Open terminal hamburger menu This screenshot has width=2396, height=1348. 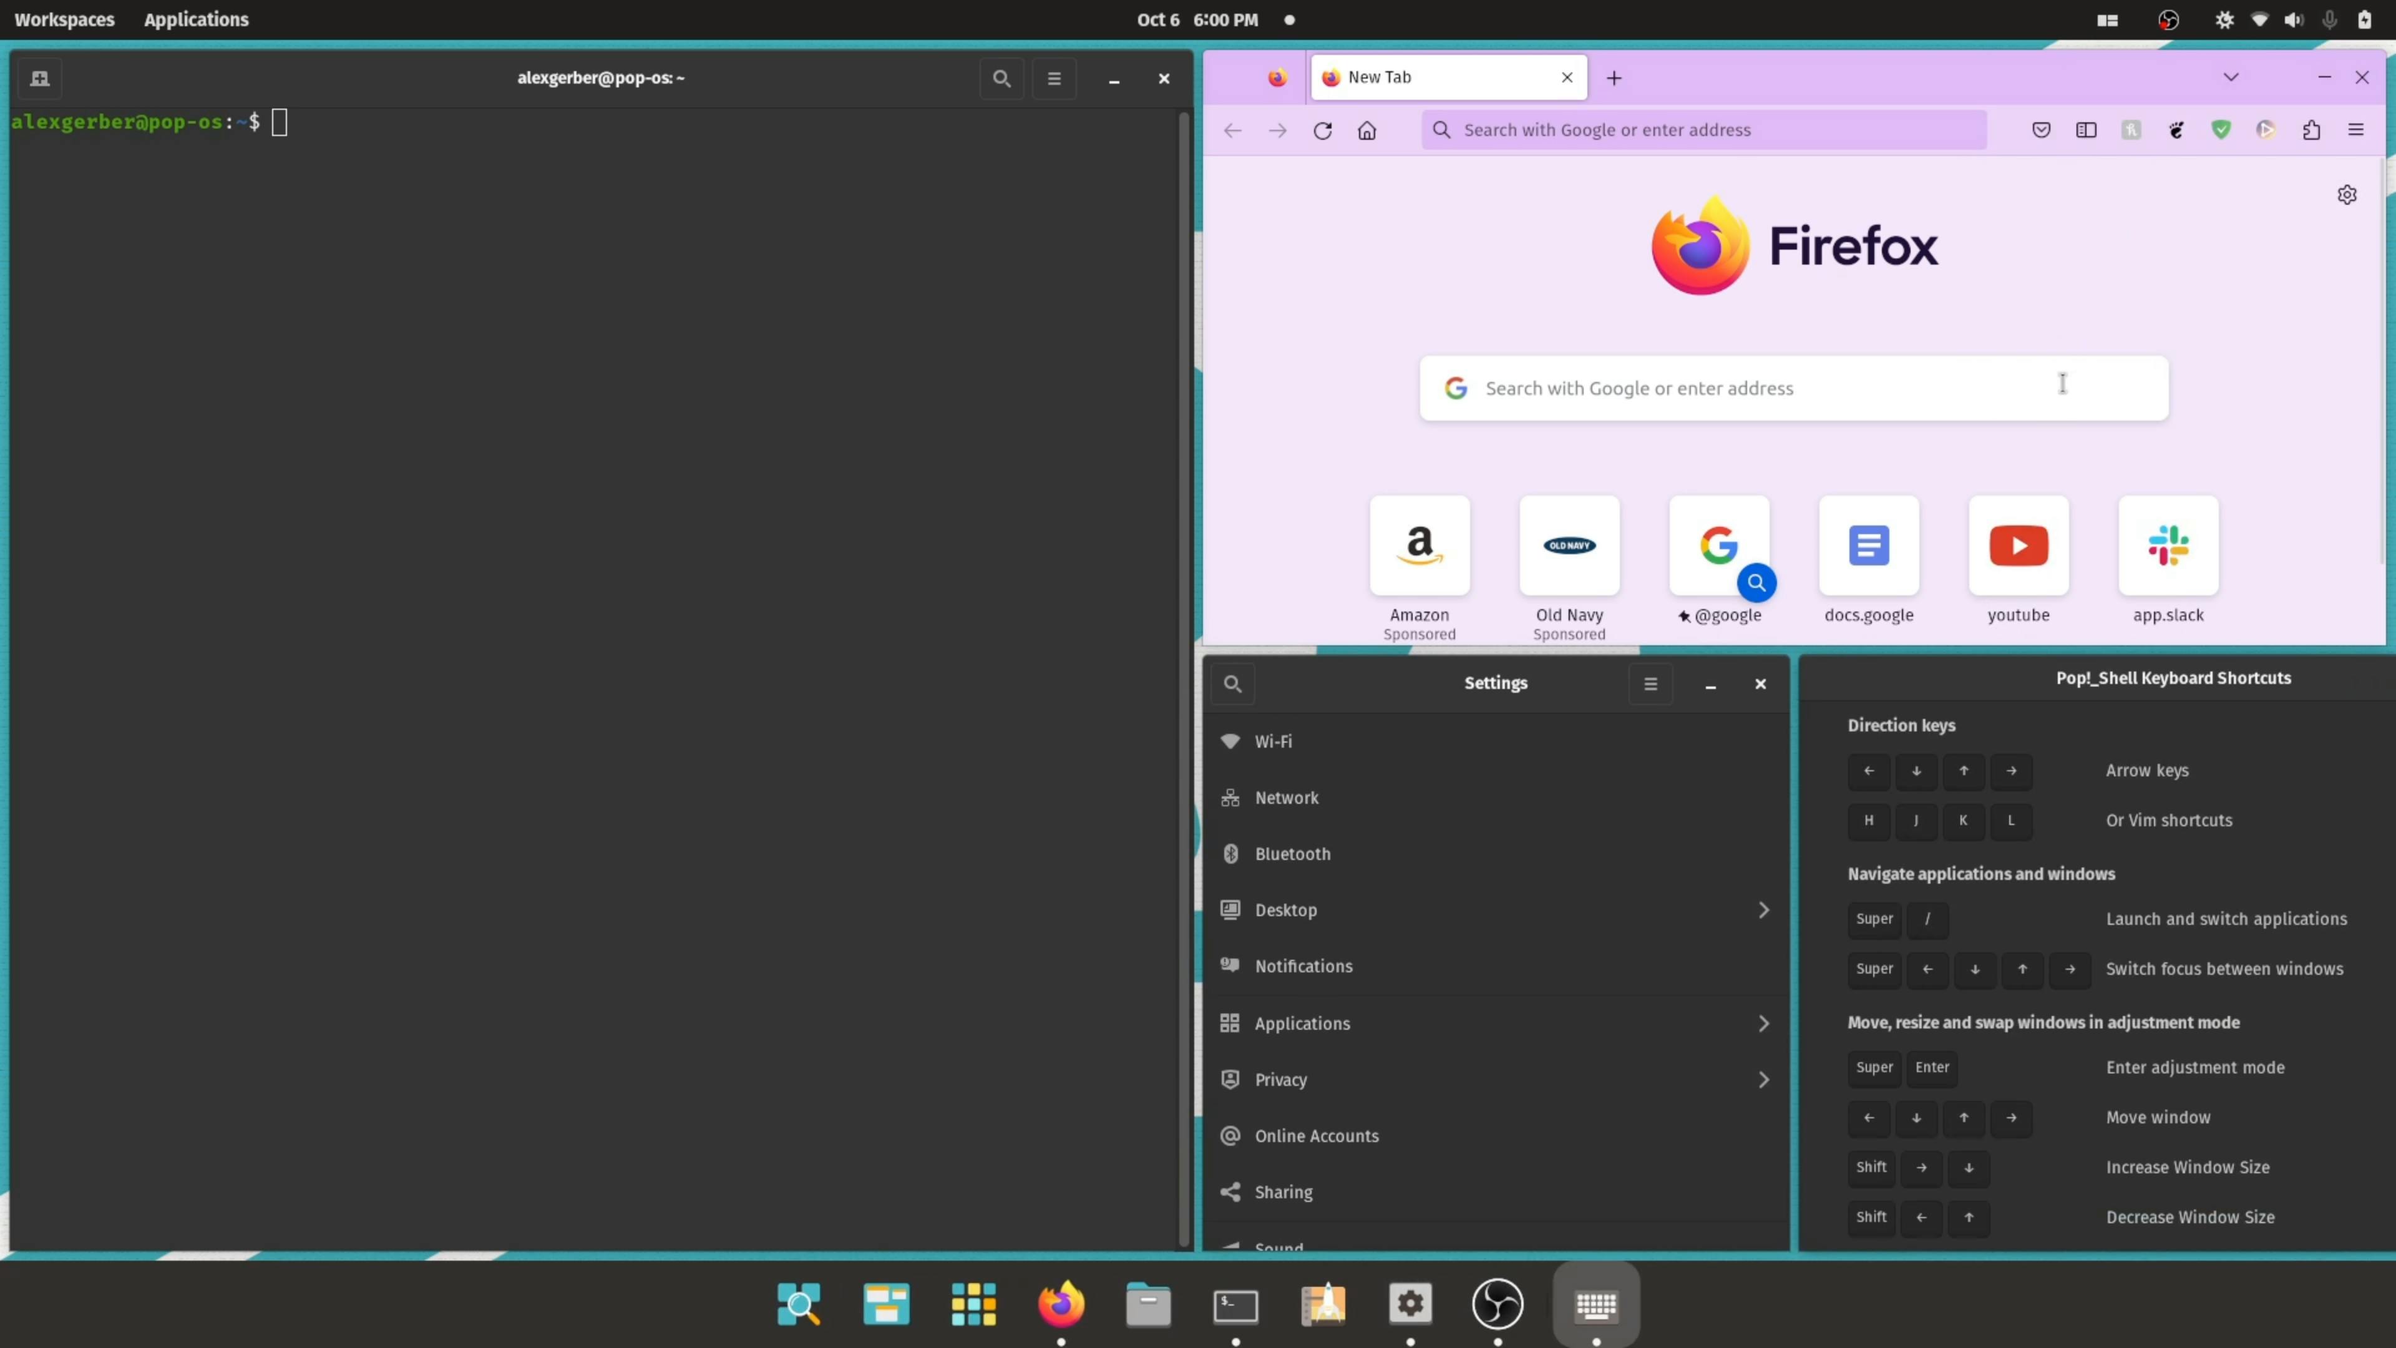pos(1054,78)
